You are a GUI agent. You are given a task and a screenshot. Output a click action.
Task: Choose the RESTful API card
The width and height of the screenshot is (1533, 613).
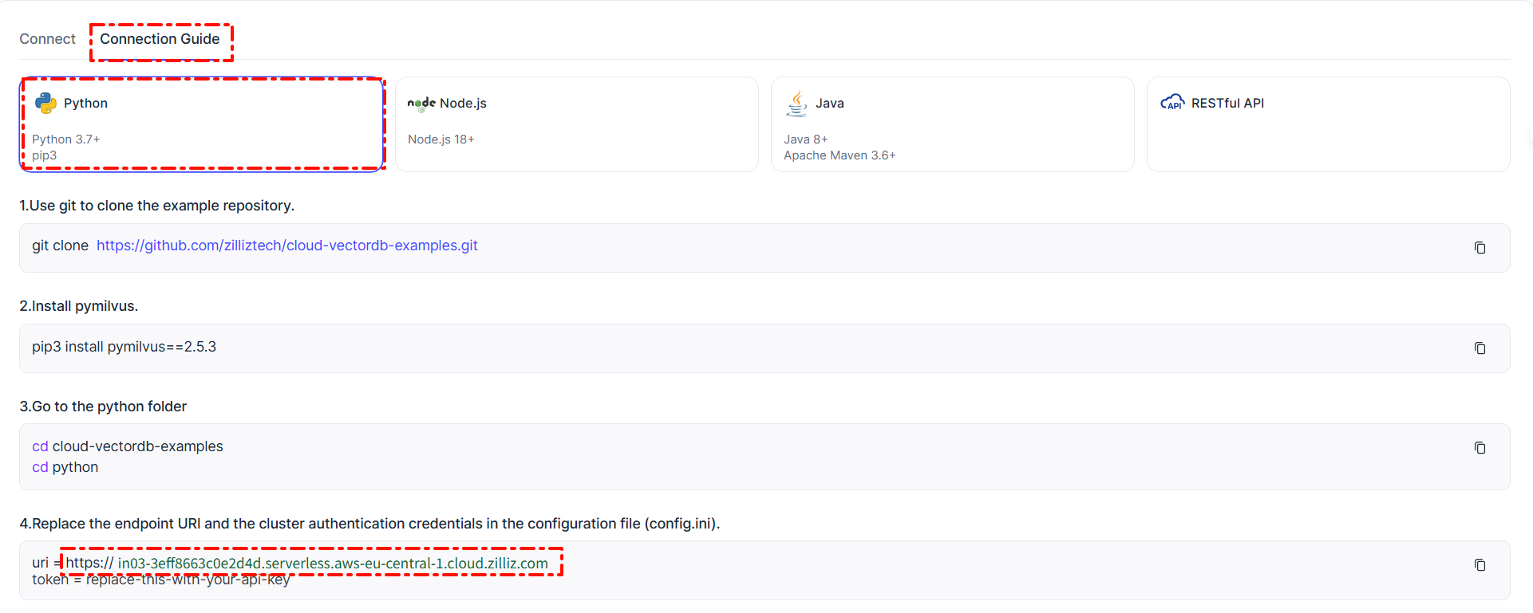[1329, 124]
